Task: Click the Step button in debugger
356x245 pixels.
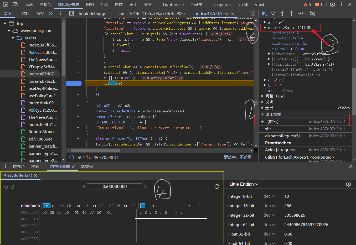Action: [301, 13]
